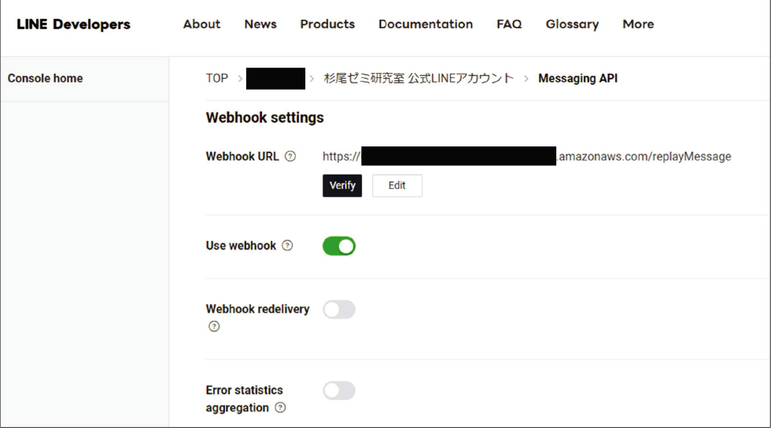The height and width of the screenshot is (428, 771).
Task: Open the Documentation menu
Action: [426, 24]
